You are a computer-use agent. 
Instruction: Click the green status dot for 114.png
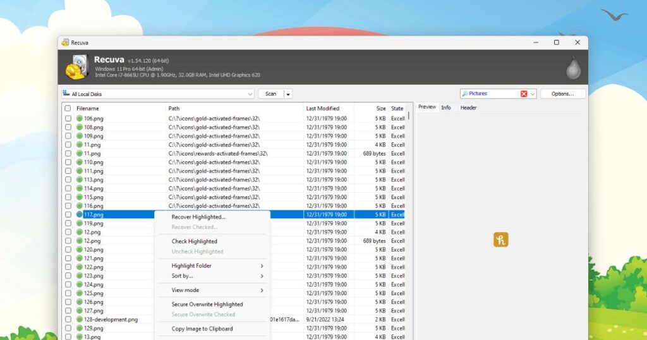tap(80, 188)
